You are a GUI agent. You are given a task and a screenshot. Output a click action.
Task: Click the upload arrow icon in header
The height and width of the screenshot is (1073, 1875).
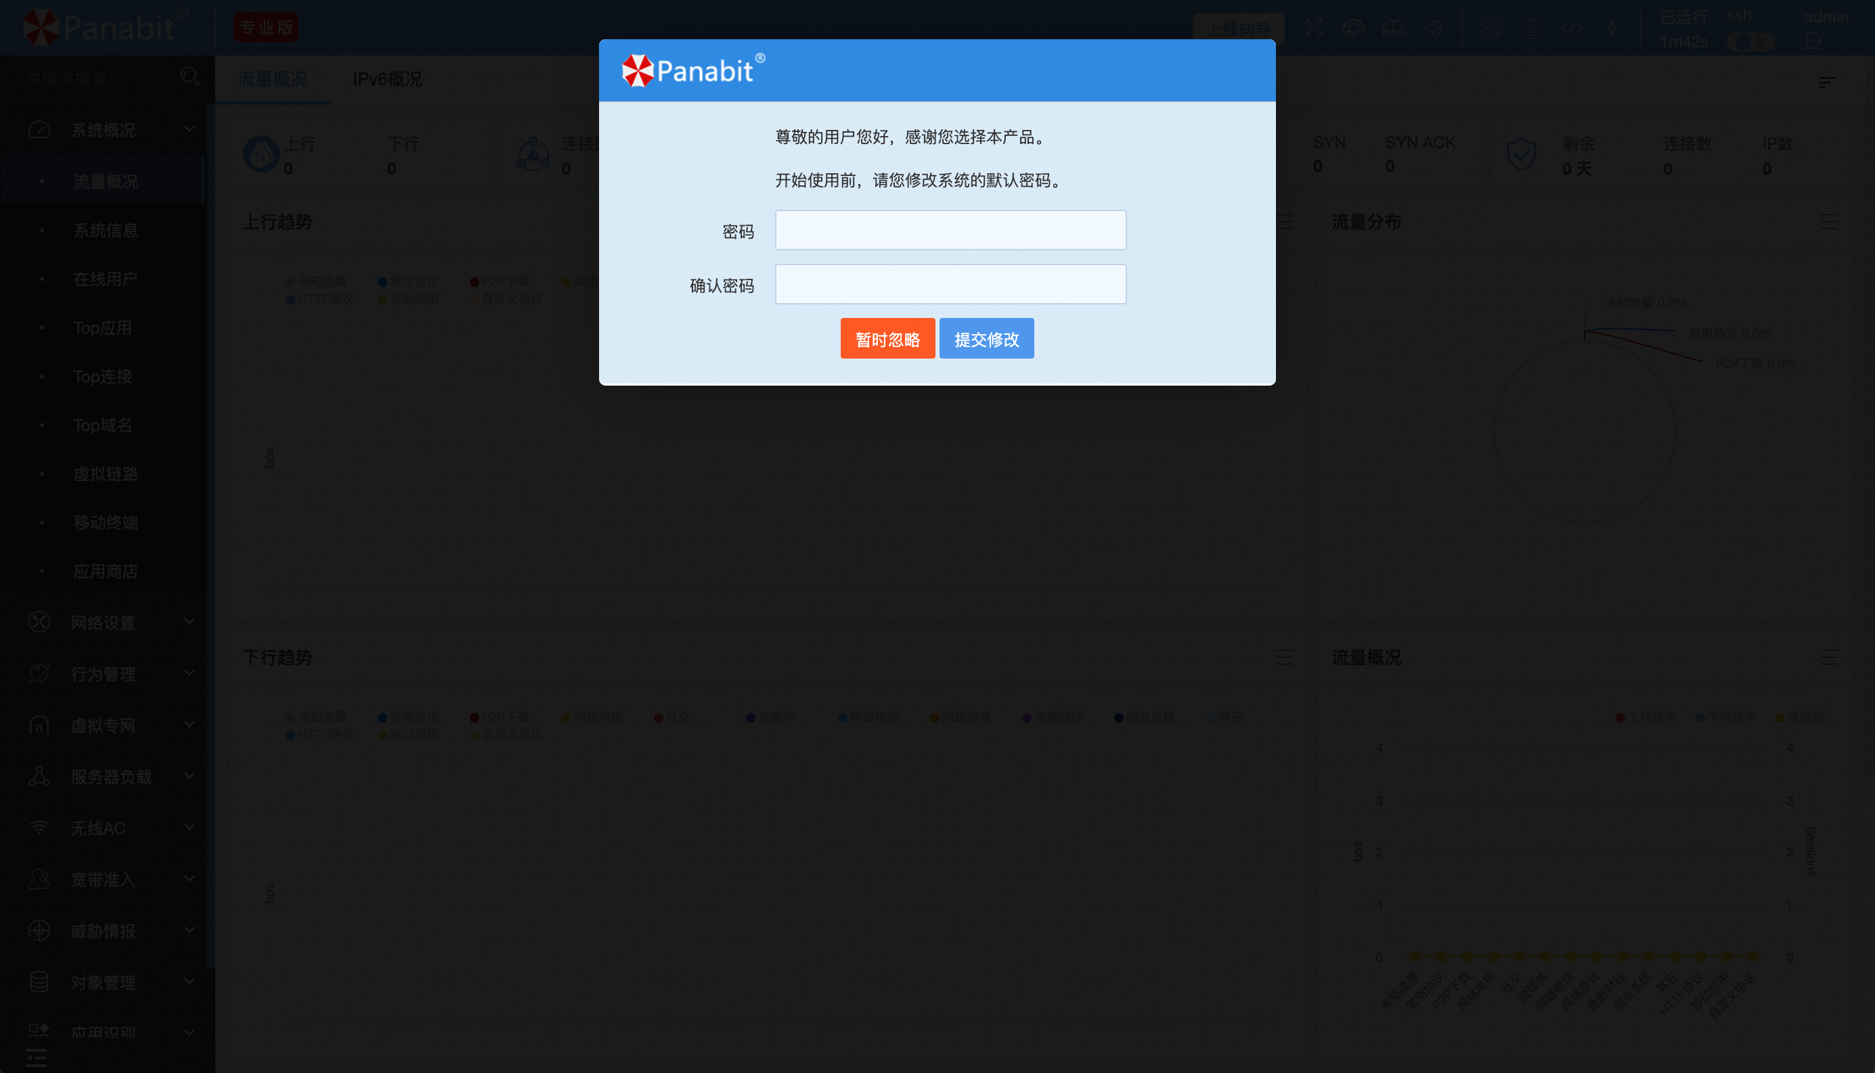1532,28
